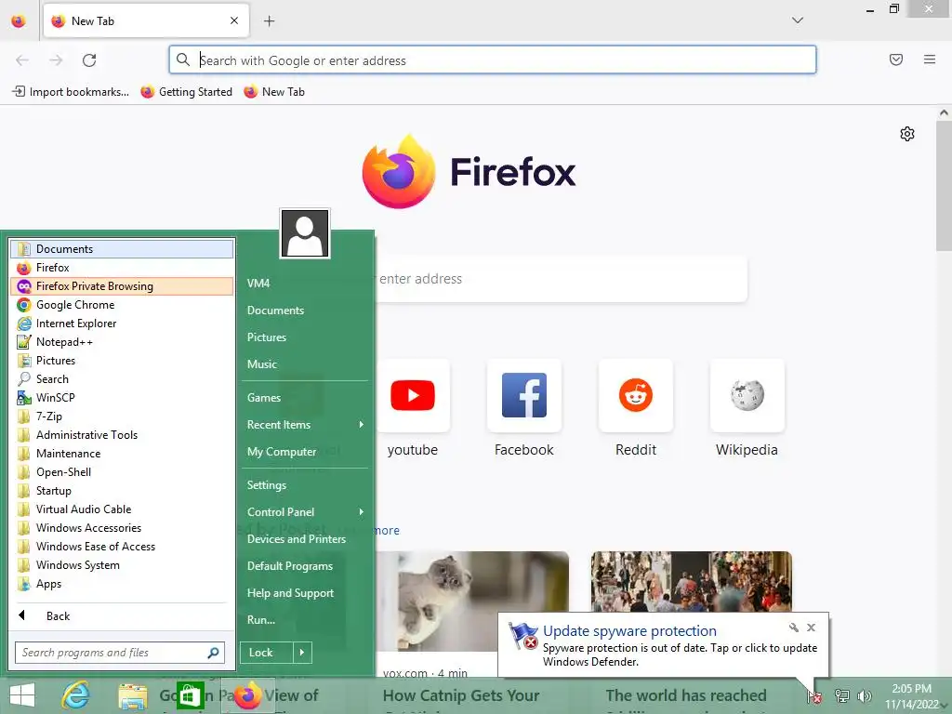Image resolution: width=952 pixels, height=714 pixels.
Task: Open Search in the programs list
Action: tap(122, 379)
